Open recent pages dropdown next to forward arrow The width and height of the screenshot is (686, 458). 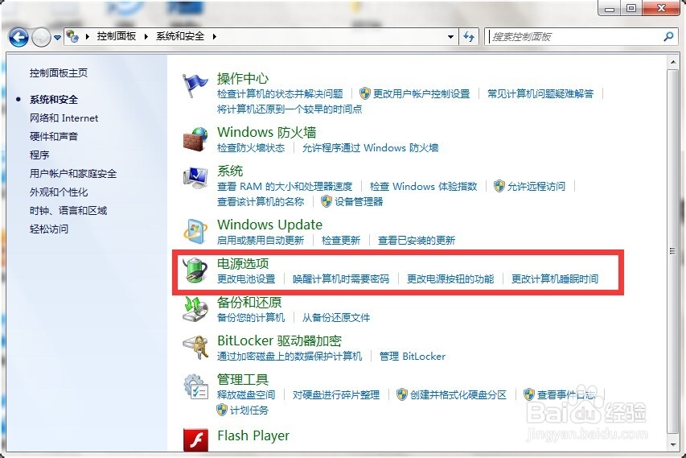click(57, 38)
